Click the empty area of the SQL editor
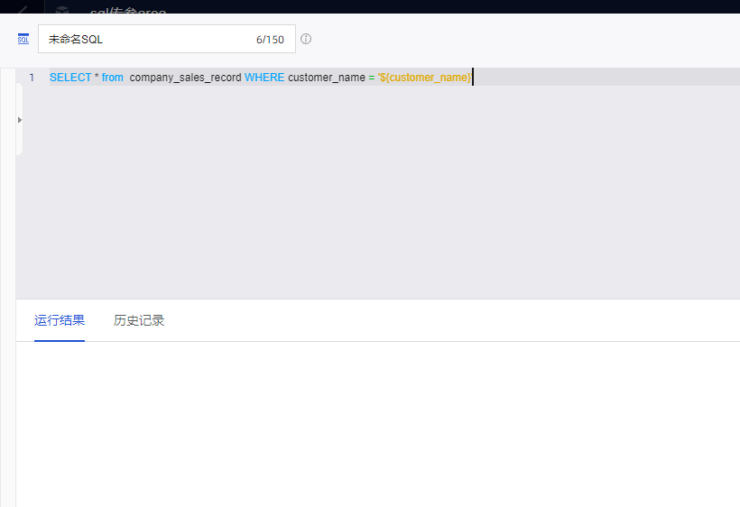The width and height of the screenshot is (740, 507). 379,198
